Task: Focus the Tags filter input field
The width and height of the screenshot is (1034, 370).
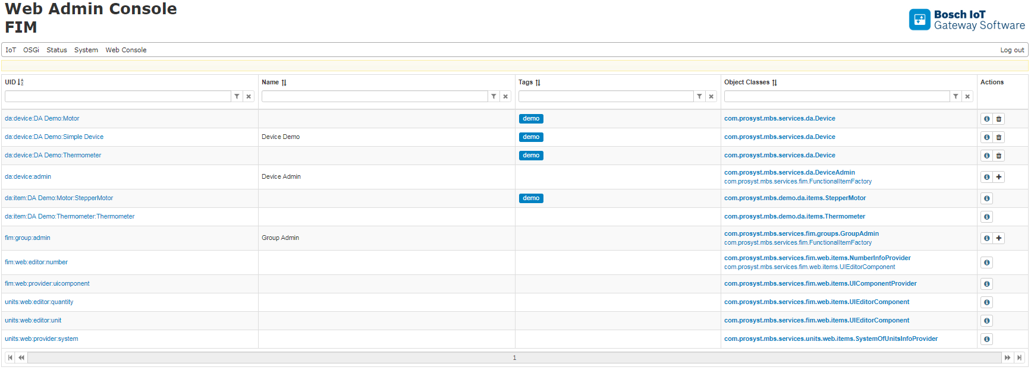Action: (x=605, y=96)
